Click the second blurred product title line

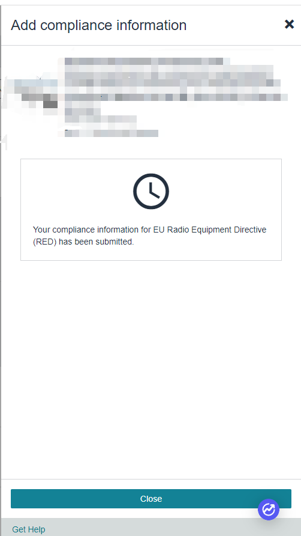click(x=169, y=69)
